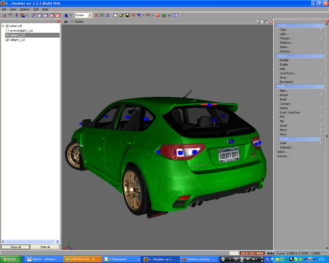Click the object list horizontal scrollbar

[30, 242]
